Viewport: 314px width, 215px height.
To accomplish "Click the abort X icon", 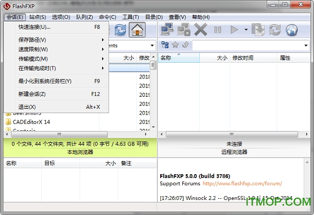I will (x=200, y=30).
